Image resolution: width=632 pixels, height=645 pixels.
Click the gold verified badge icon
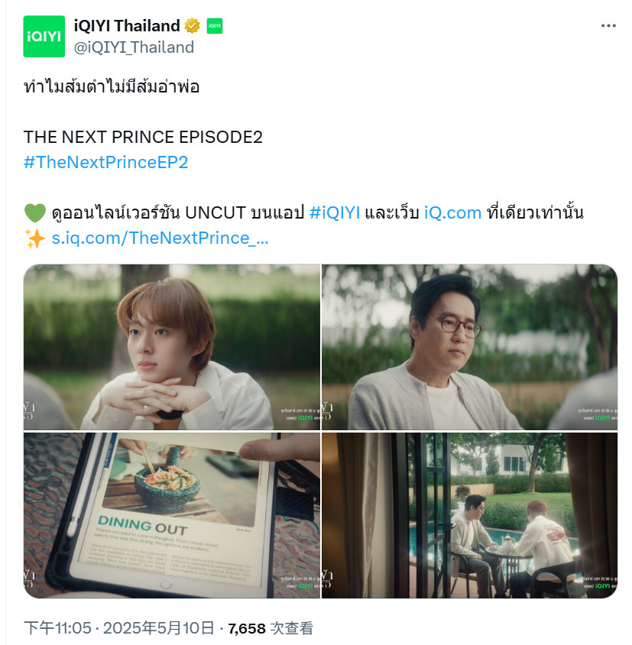click(x=192, y=25)
